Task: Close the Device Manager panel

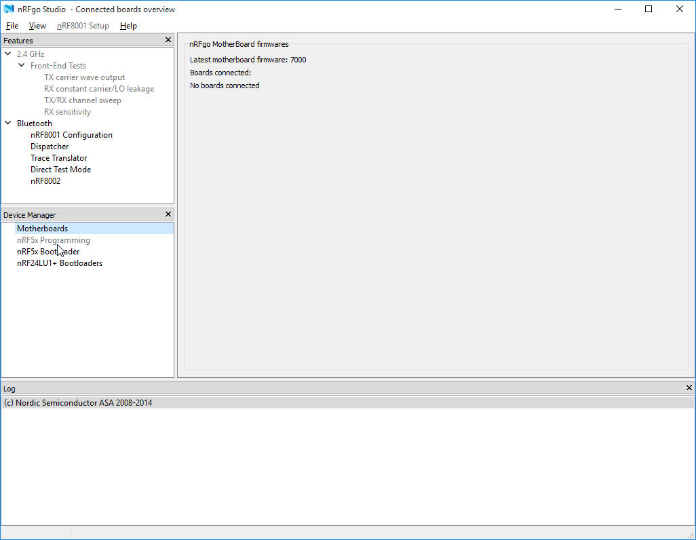Action: [x=168, y=214]
